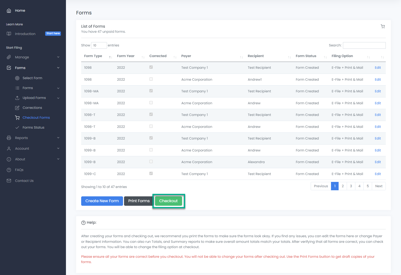Click Edit link for 1098-T Andrew row

click(x=378, y=127)
